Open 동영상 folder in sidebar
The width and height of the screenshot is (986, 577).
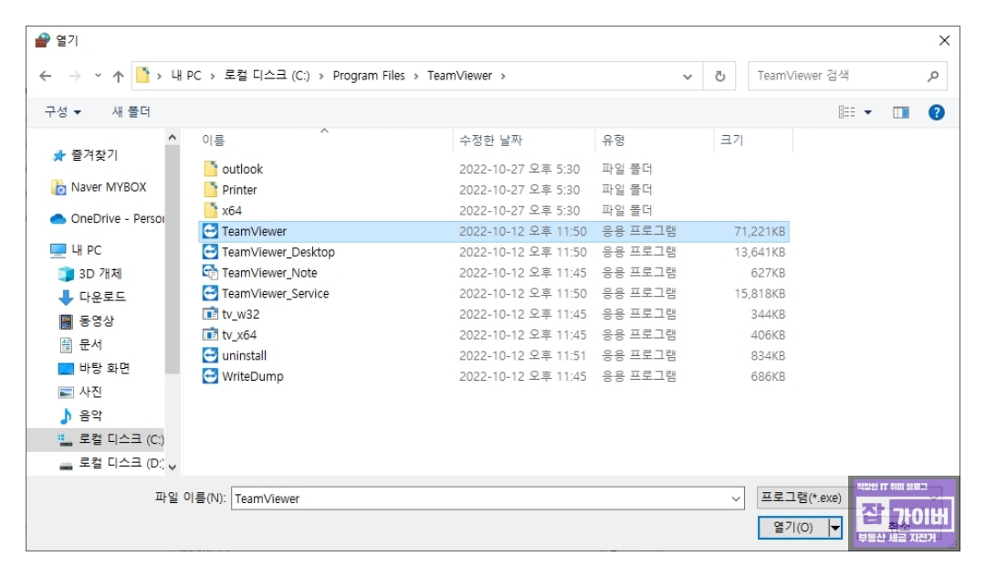pyautogui.click(x=87, y=321)
